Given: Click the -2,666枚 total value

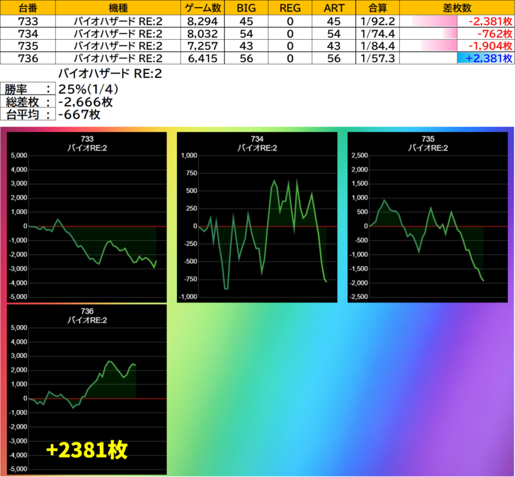Looking at the screenshot, I should (x=86, y=102).
